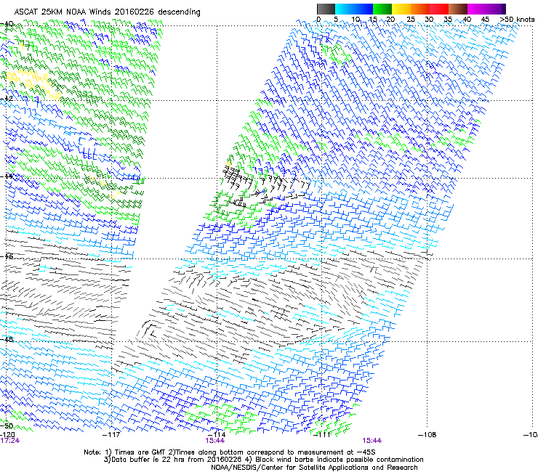Click the note 'Data buffer is 22 hrs'
The width and height of the screenshot is (538, 472).
[x=149, y=460]
